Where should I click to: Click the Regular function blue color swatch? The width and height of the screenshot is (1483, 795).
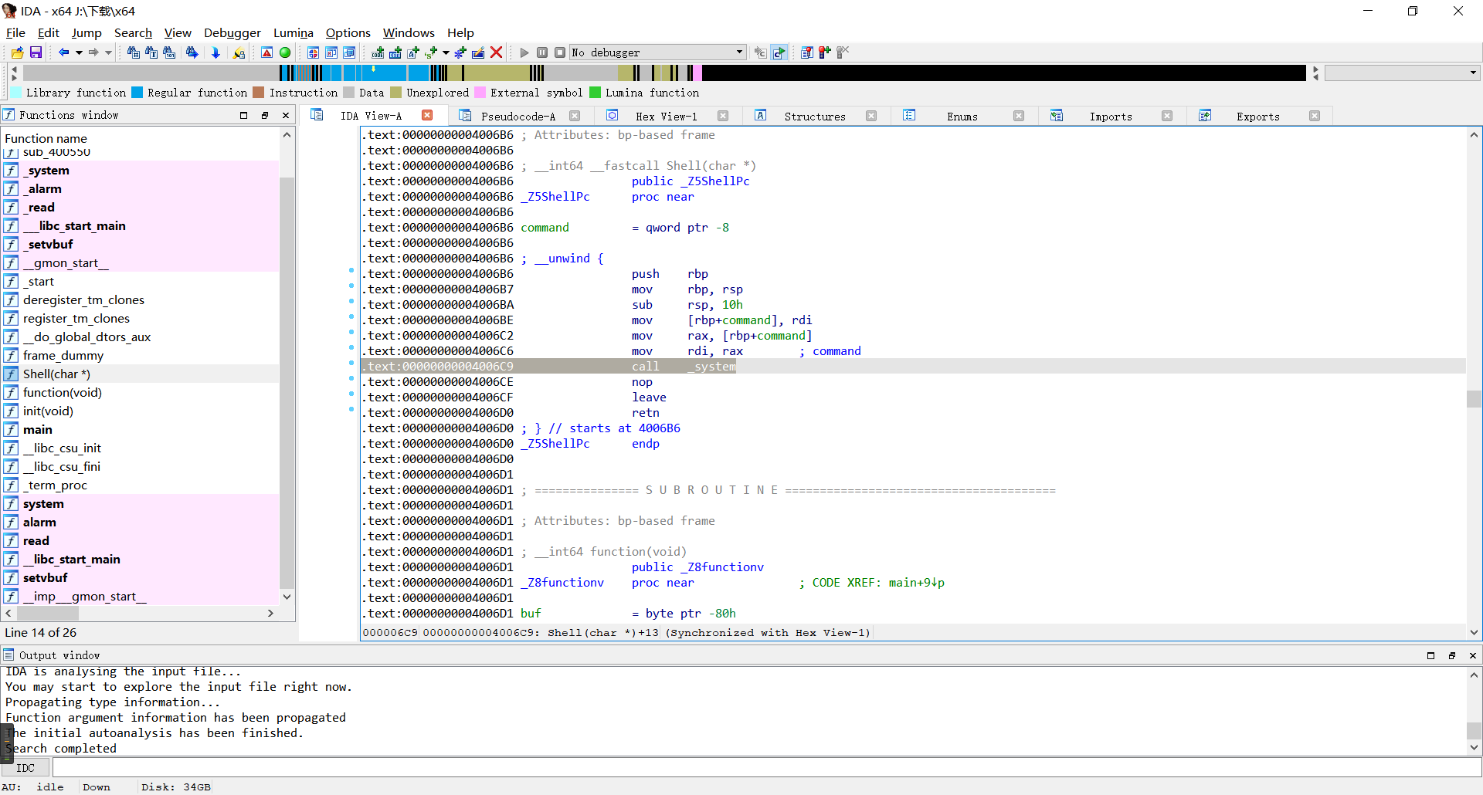(137, 93)
